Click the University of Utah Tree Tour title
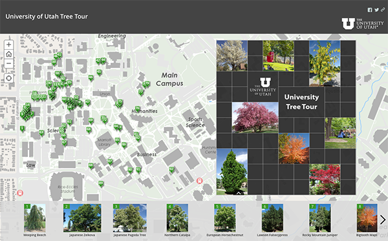 tap(47, 17)
